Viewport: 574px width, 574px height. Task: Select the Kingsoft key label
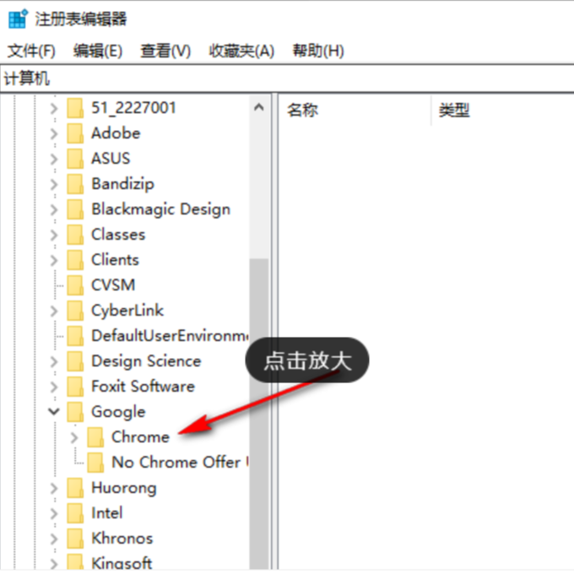[x=122, y=563]
